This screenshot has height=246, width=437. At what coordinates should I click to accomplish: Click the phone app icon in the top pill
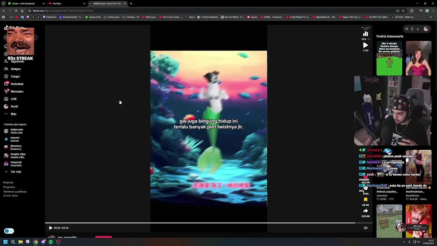412,29
